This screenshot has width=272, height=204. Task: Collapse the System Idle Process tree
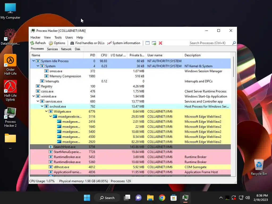point(34,61)
